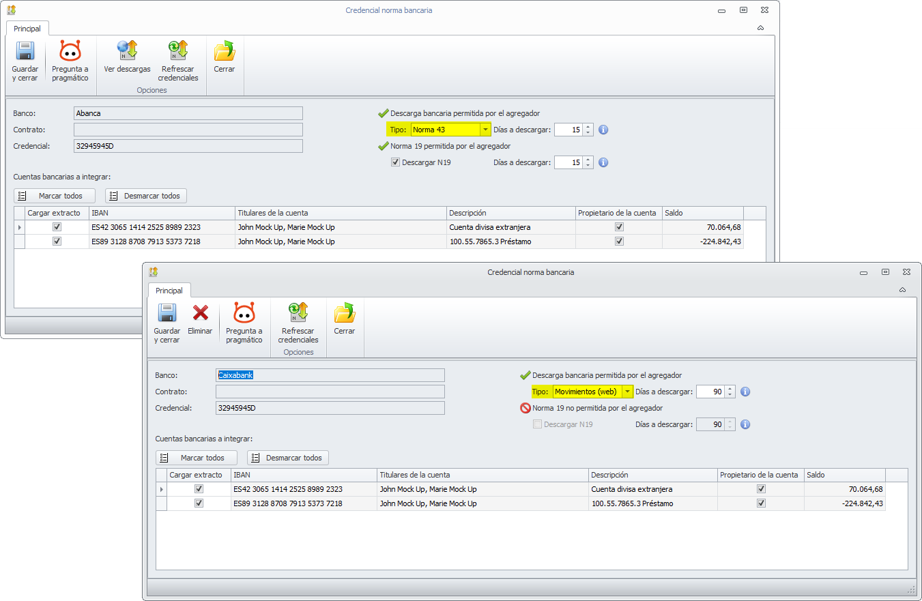Toggle Cargar extracto for ES89 row in Abanca window

57,241
